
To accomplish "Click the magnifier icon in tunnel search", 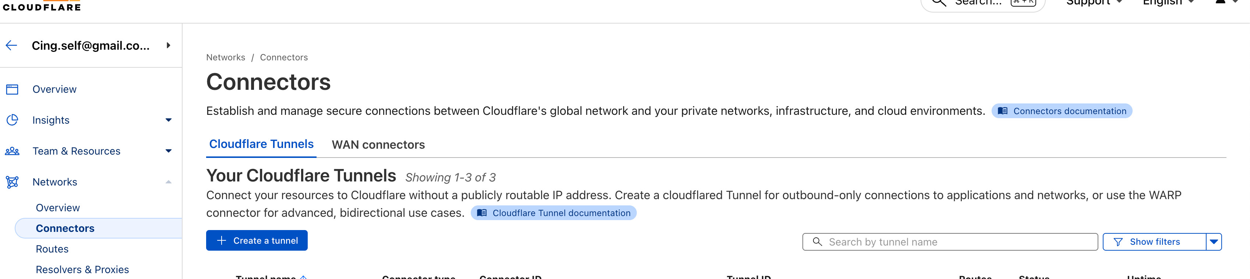I will click(817, 241).
